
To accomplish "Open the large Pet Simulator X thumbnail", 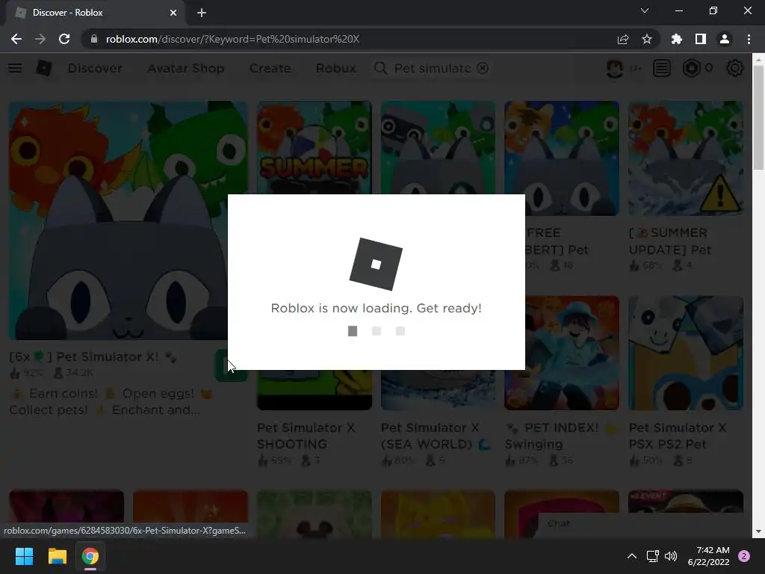I will click(x=128, y=220).
